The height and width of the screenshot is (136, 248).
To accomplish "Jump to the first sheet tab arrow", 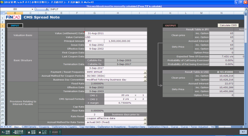I will tap(2, 127).
